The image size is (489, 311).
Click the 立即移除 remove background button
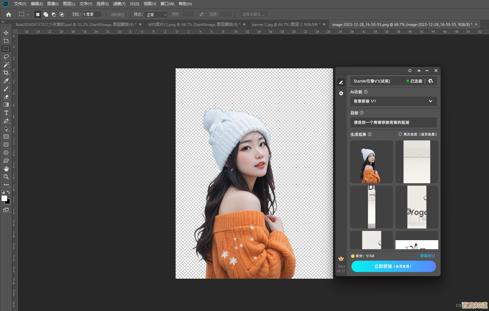(x=393, y=266)
